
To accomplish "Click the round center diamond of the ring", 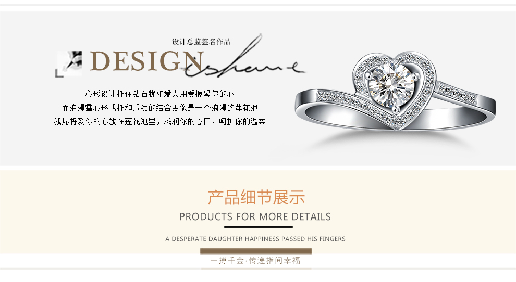I will pos(391,85).
